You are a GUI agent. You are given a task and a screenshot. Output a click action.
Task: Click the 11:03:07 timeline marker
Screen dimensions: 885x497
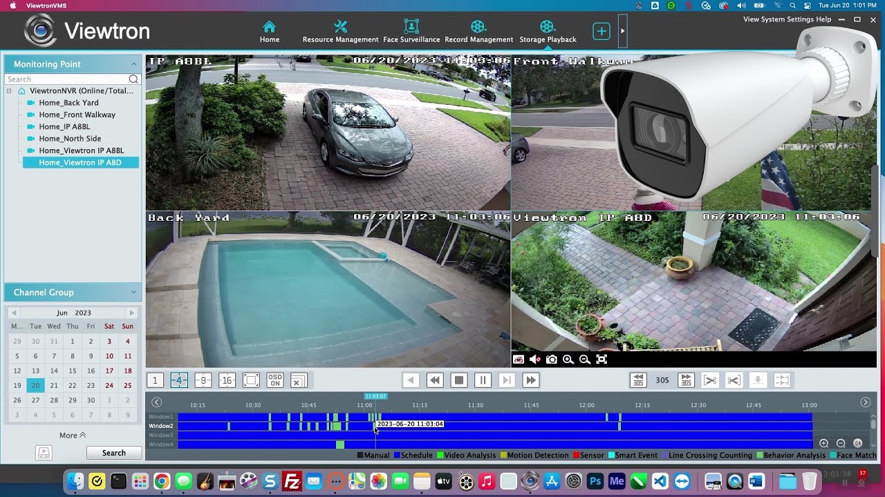(x=375, y=396)
